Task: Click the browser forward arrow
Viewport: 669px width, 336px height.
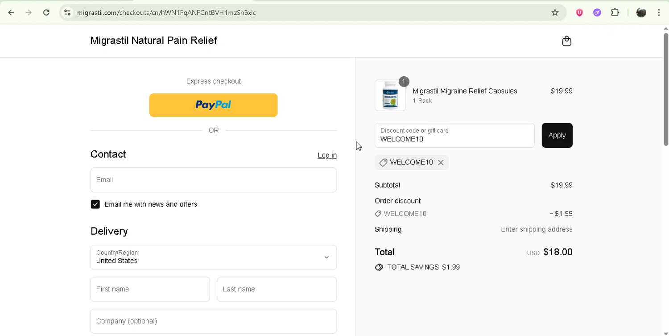Action: tap(29, 12)
